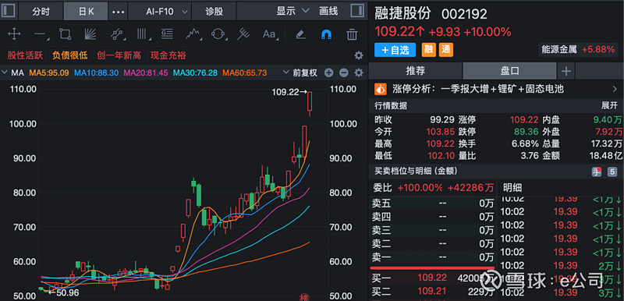Image resolution: width=624 pixels, height=301 pixels.
Task: Add stock with the +自选 button
Action: 395,50
